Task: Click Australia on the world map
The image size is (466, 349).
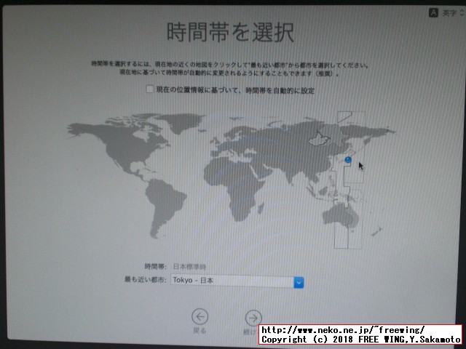Action: click(341, 215)
